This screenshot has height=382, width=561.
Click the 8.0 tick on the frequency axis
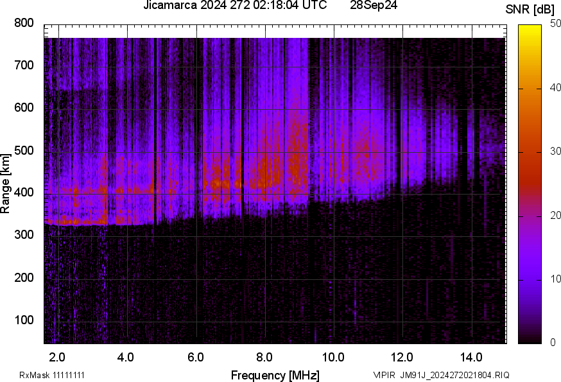coord(264,356)
